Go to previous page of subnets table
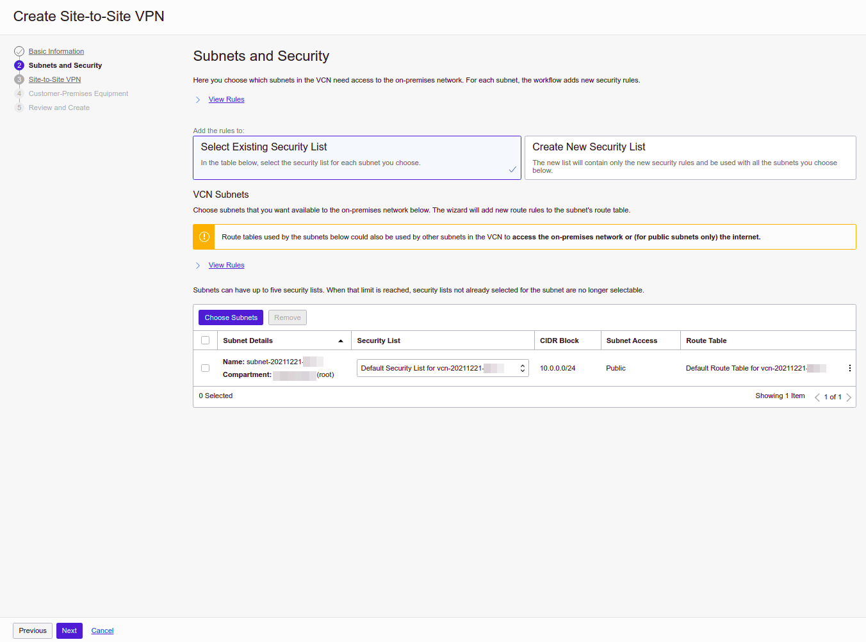866x642 pixels. pyautogui.click(x=817, y=397)
